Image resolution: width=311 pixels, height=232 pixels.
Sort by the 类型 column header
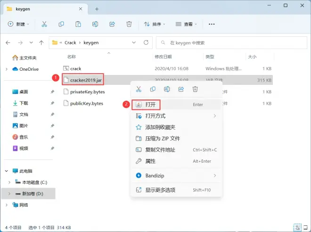pyautogui.click(x=210, y=57)
